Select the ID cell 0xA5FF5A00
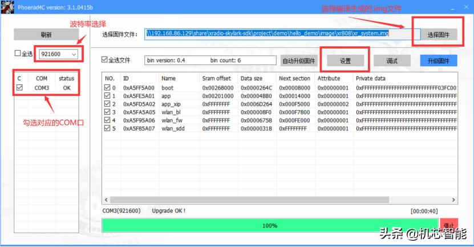The image size is (474, 247). coord(139,88)
